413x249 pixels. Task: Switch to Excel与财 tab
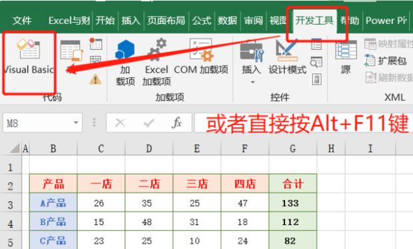69,21
